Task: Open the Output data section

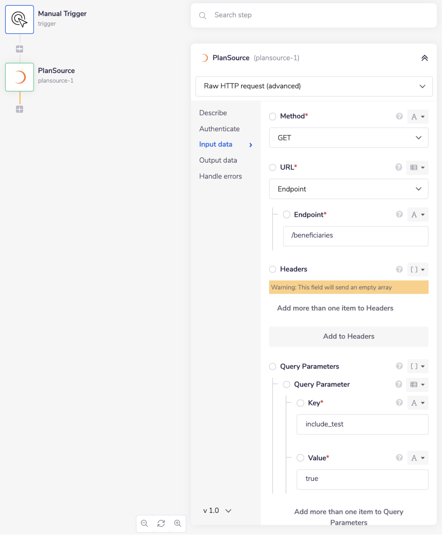Action: point(218,160)
